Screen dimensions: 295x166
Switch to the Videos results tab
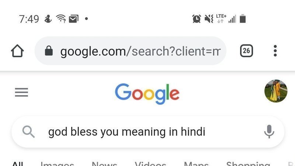click(x=150, y=164)
